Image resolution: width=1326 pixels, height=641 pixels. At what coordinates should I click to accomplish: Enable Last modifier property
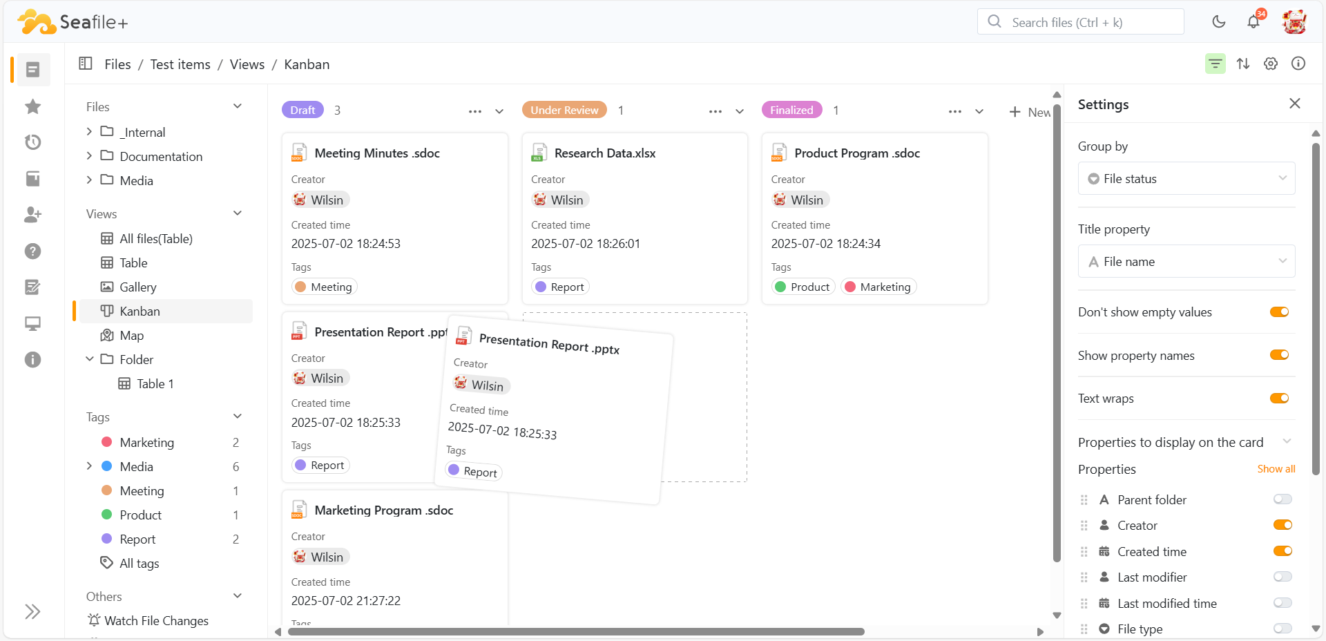click(x=1282, y=577)
